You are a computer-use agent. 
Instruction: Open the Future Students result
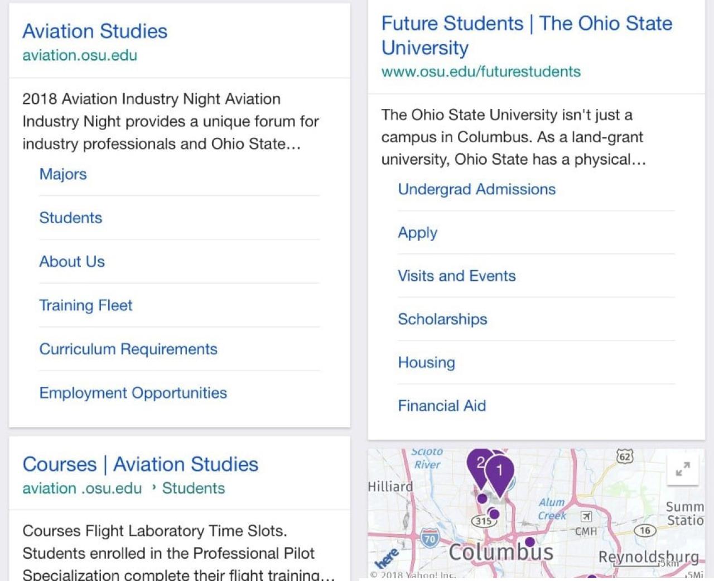526,35
